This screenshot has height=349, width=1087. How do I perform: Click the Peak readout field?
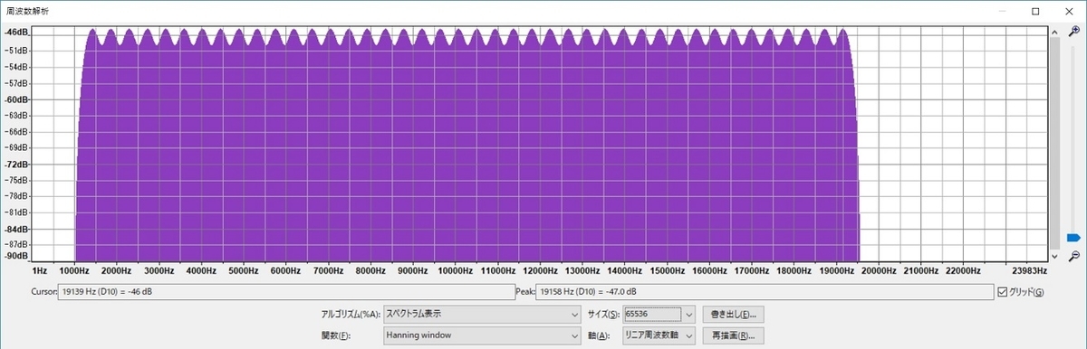pos(764,292)
